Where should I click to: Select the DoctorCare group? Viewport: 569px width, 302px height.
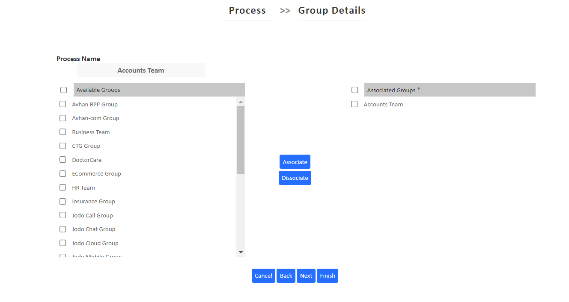[x=63, y=159]
